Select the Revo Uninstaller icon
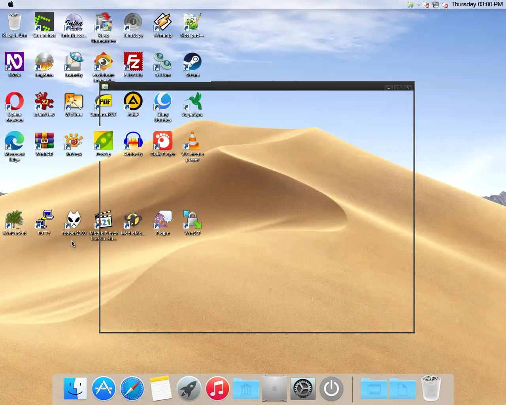 click(x=104, y=28)
